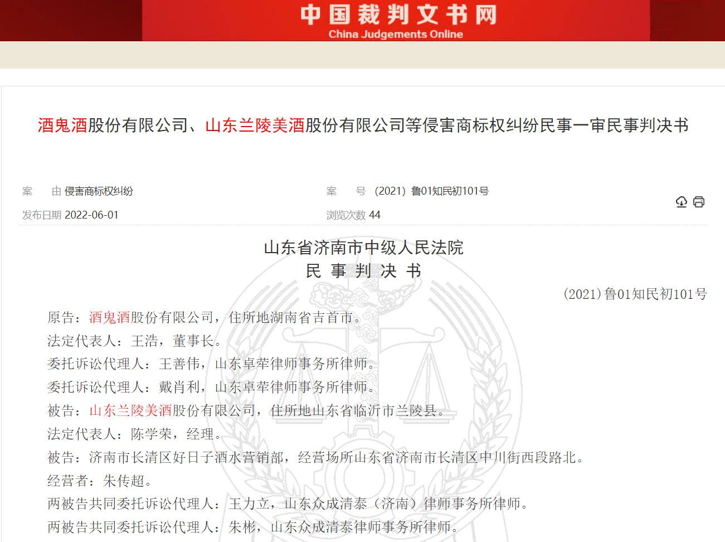725x542 pixels.
Task: Click the print document icon
Action: [x=699, y=202]
